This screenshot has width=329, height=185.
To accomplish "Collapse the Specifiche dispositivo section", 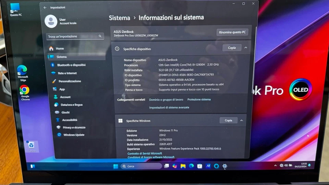I will [246, 48].
